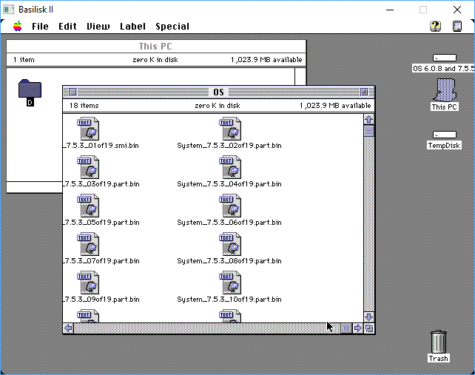Click the System_7.5.3_06of19.part.bin file name

pos(229,223)
